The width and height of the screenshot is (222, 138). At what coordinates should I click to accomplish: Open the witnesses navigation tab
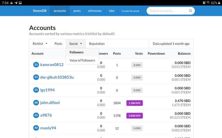(x=95, y=11)
